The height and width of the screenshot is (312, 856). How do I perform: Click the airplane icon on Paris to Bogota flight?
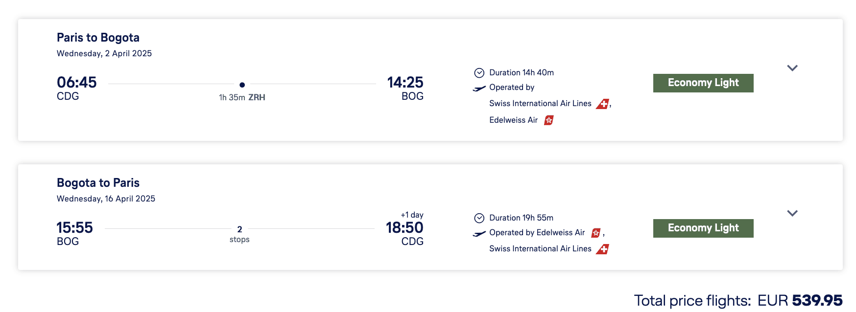479,89
